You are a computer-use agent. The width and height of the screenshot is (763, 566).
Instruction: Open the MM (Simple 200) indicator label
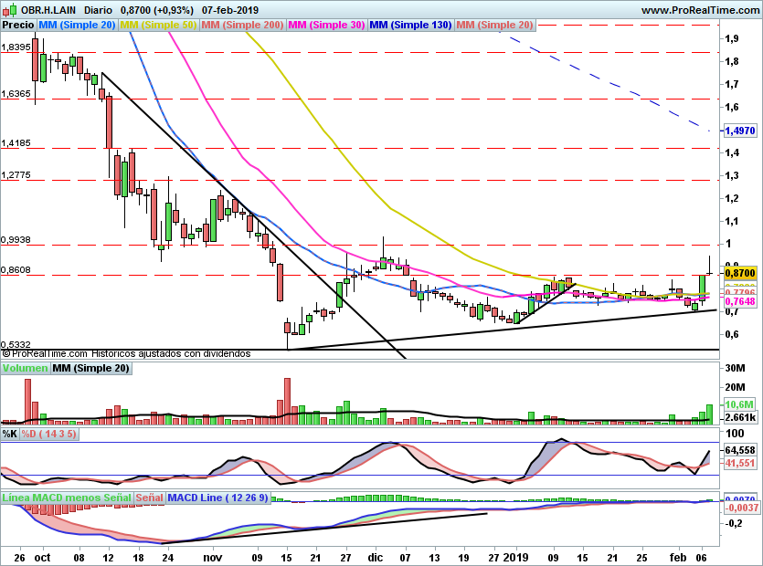click(x=242, y=25)
